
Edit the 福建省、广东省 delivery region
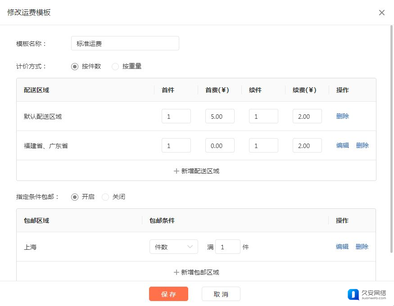pyautogui.click(x=342, y=145)
